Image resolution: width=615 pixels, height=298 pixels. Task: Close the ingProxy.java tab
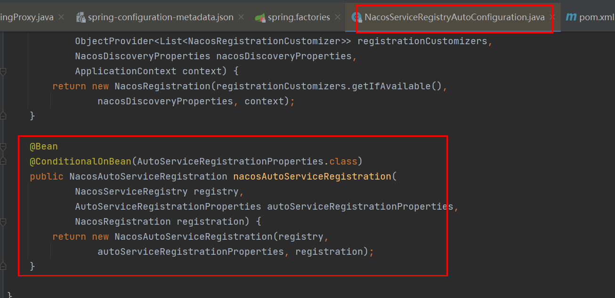pyautogui.click(x=61, y=17)
